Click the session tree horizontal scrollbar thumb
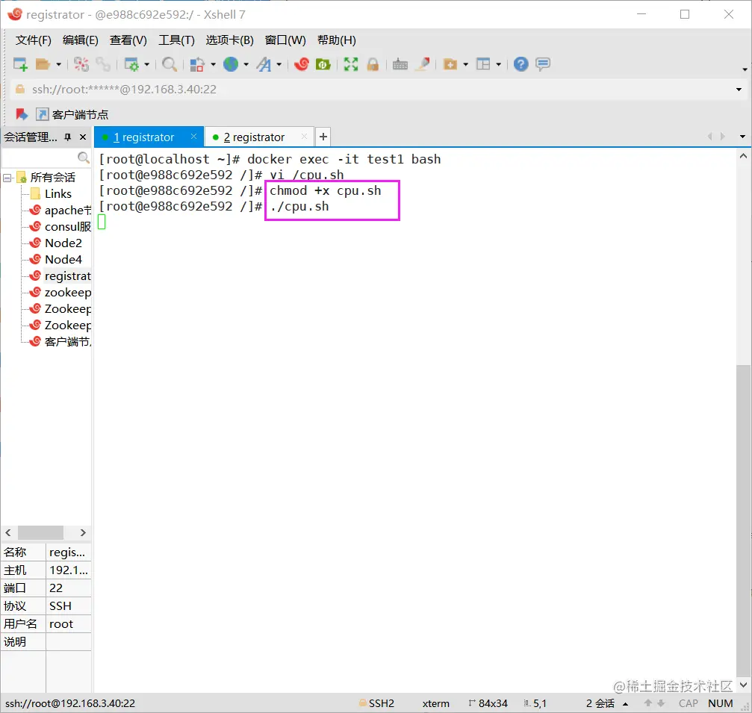Viewport: 752px width, 713px height. [41, 533]
